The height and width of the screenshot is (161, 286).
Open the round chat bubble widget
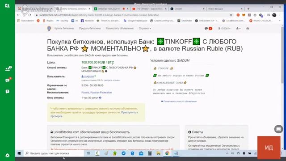[278, 129]
